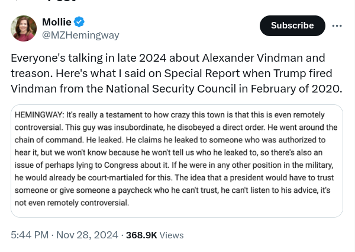This screenshot has height=252, width=355.
Task: Open the three-dot more options menu
Action: [x=337, y=25]
